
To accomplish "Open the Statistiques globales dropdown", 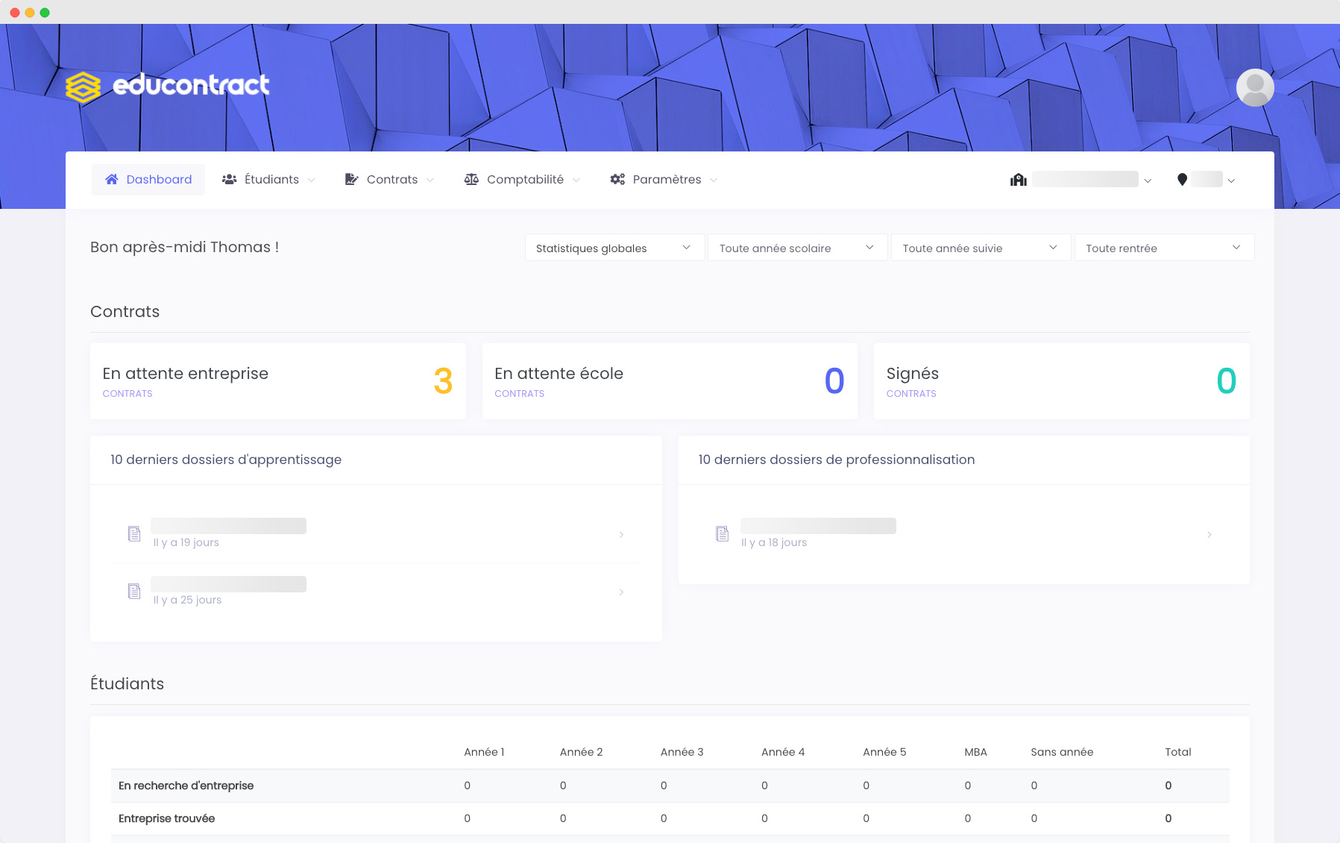I will (x=615, y=248).
